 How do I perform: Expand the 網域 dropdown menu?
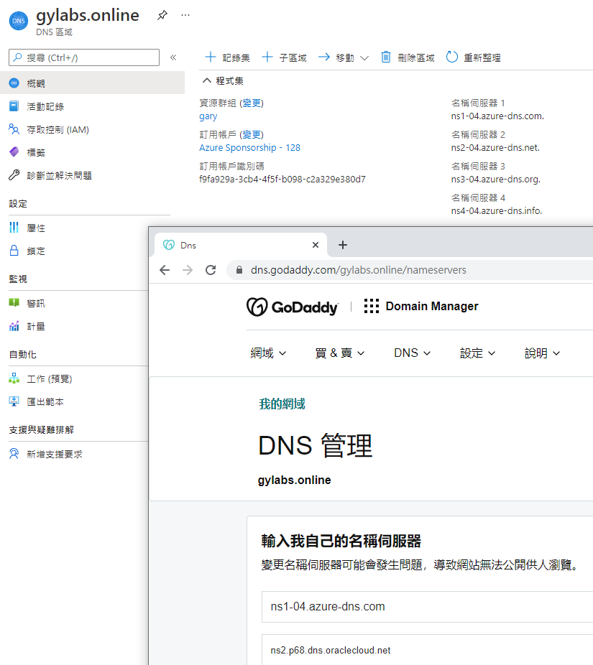click(268, 353)
